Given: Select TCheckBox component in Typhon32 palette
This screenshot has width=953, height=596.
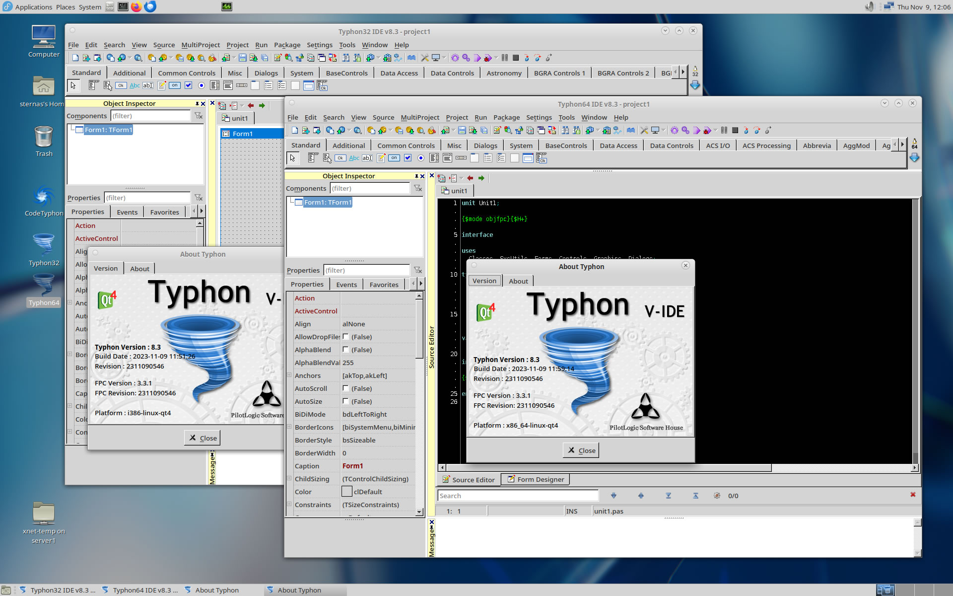Looking at the screenshot, I should 188,85.
